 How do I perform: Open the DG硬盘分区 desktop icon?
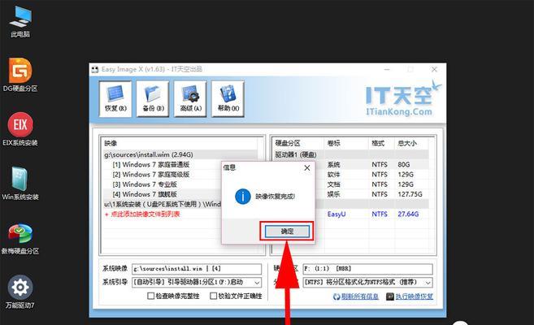pos(20,75)
